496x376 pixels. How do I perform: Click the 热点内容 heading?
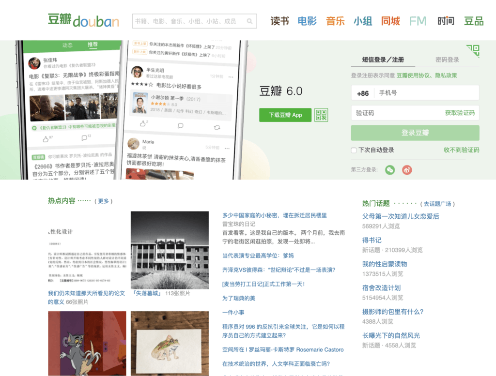pyautogui.click(x=62, y=201)
